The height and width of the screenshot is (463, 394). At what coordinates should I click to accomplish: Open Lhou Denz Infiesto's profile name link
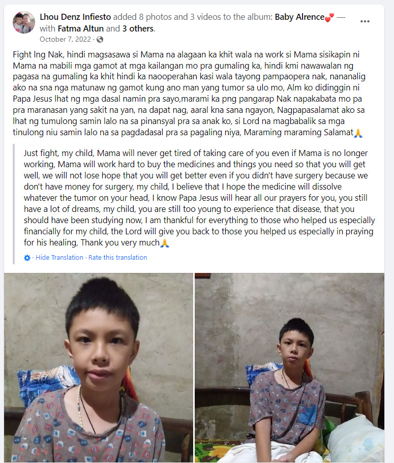[75, 17]
